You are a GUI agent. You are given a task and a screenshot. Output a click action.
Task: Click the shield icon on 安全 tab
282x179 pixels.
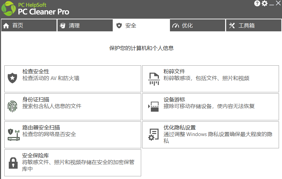pyautogui.click(x=119, y=26)
